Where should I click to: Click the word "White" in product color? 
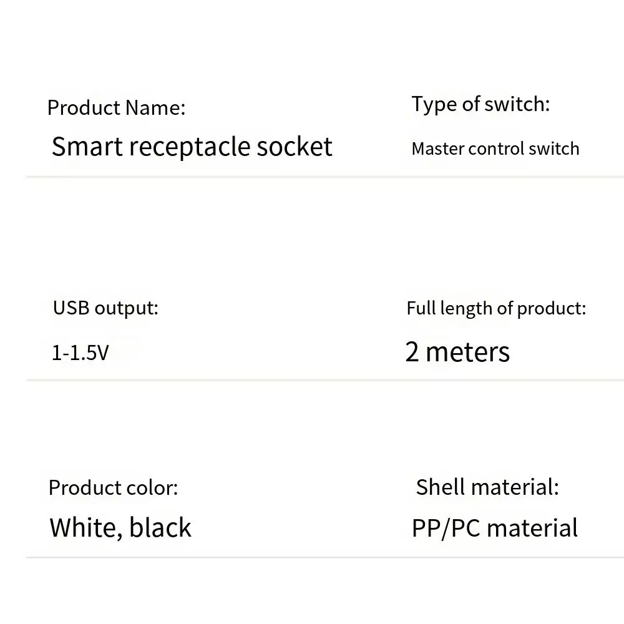[83, 528]
